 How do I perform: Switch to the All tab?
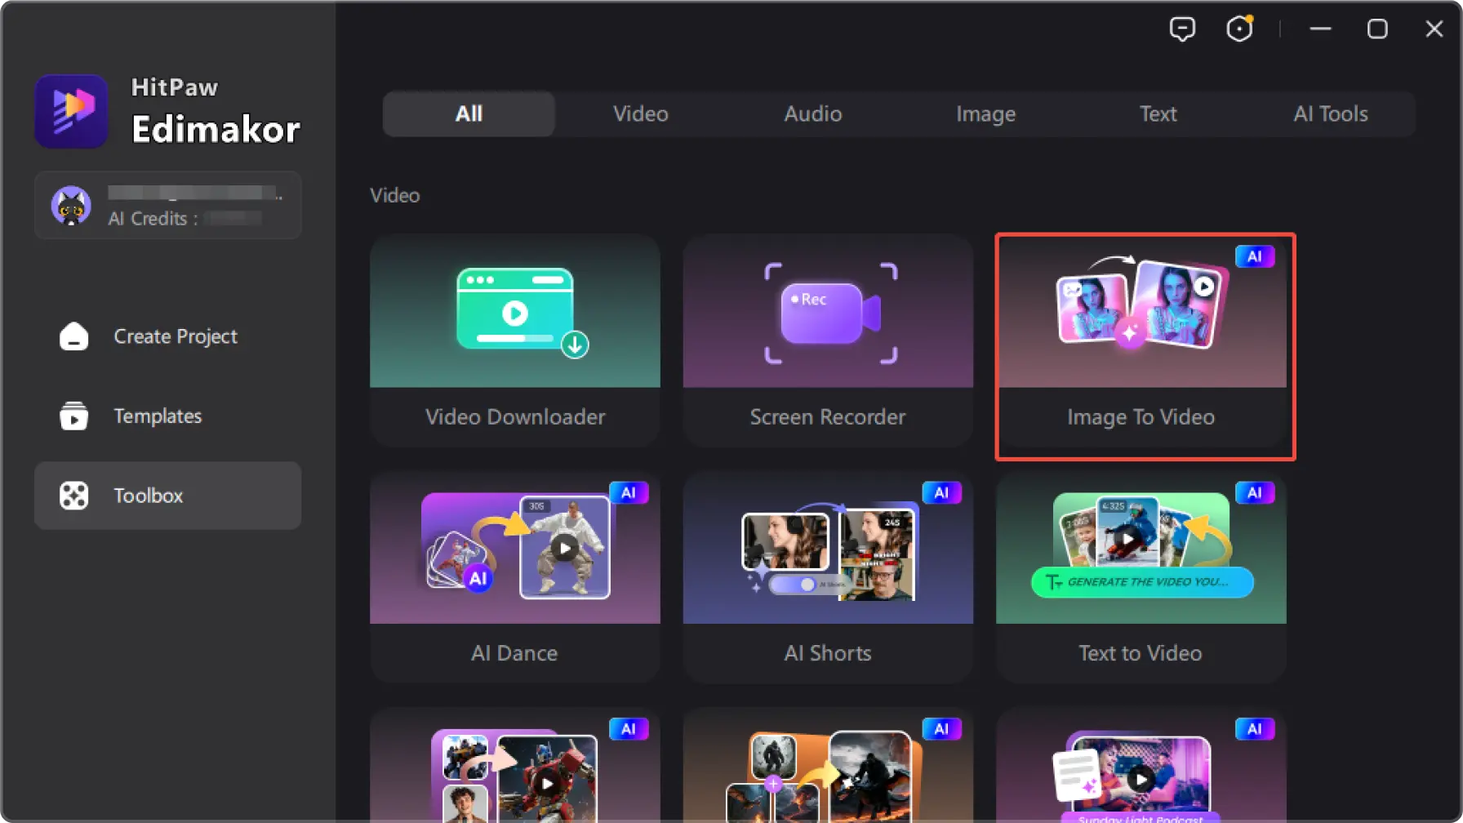pos(469,113)
